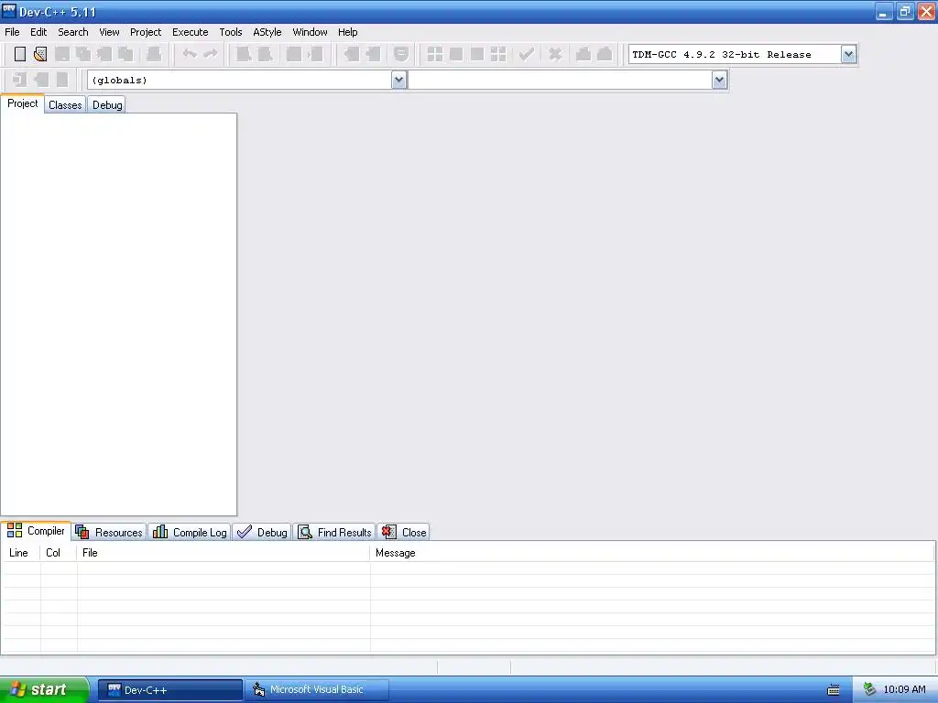The height and width of the screenshot is (703, 938).
Task: Select the bottom Debug tab with checkmark
Action: point(262,532)
